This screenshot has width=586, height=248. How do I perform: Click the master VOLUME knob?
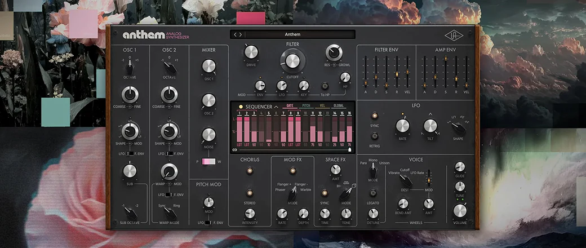460,211
